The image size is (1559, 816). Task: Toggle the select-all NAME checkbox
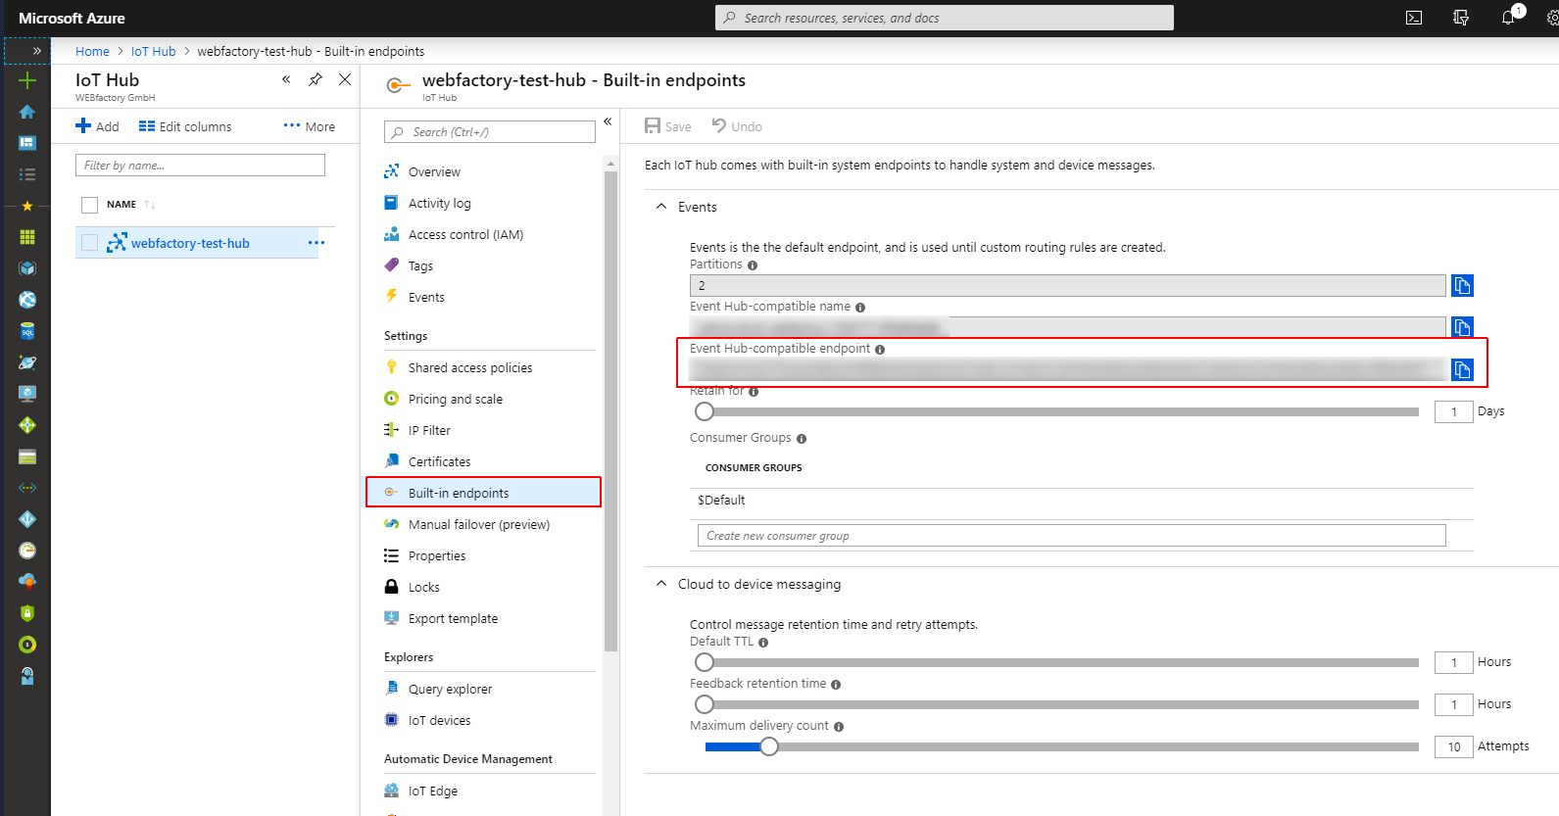pos(90,205)
